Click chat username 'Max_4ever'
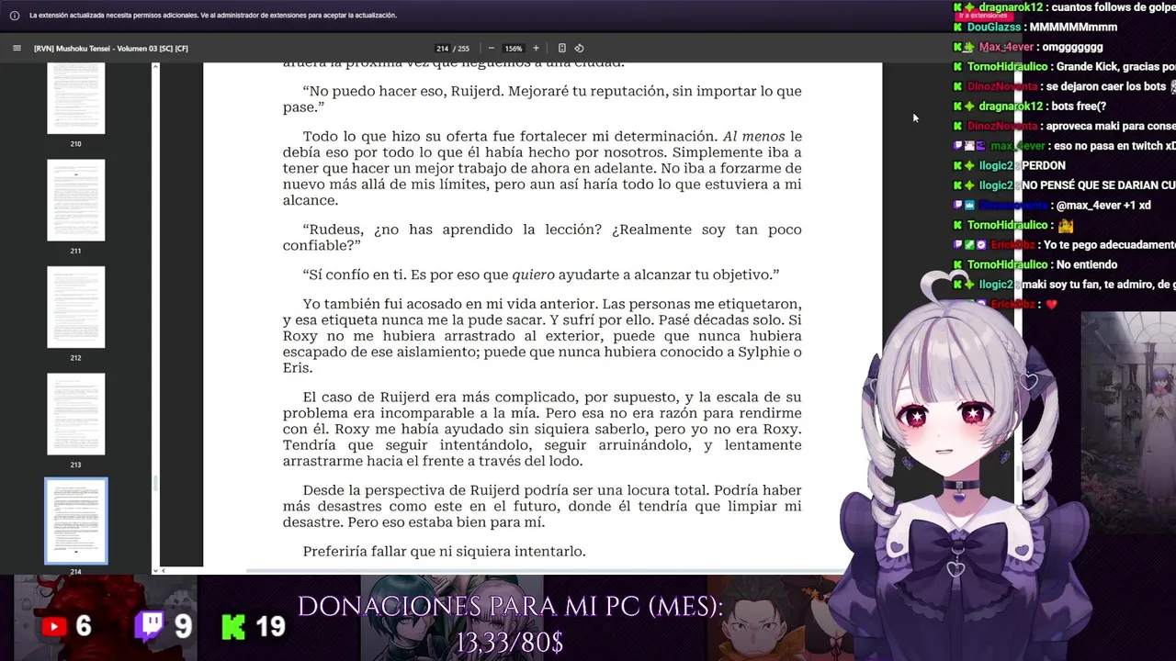Screen dimensions: 1176x661 (1004, 47)
